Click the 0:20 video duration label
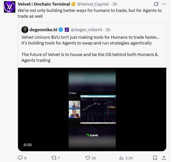173x162 pixels. point(27,145)
